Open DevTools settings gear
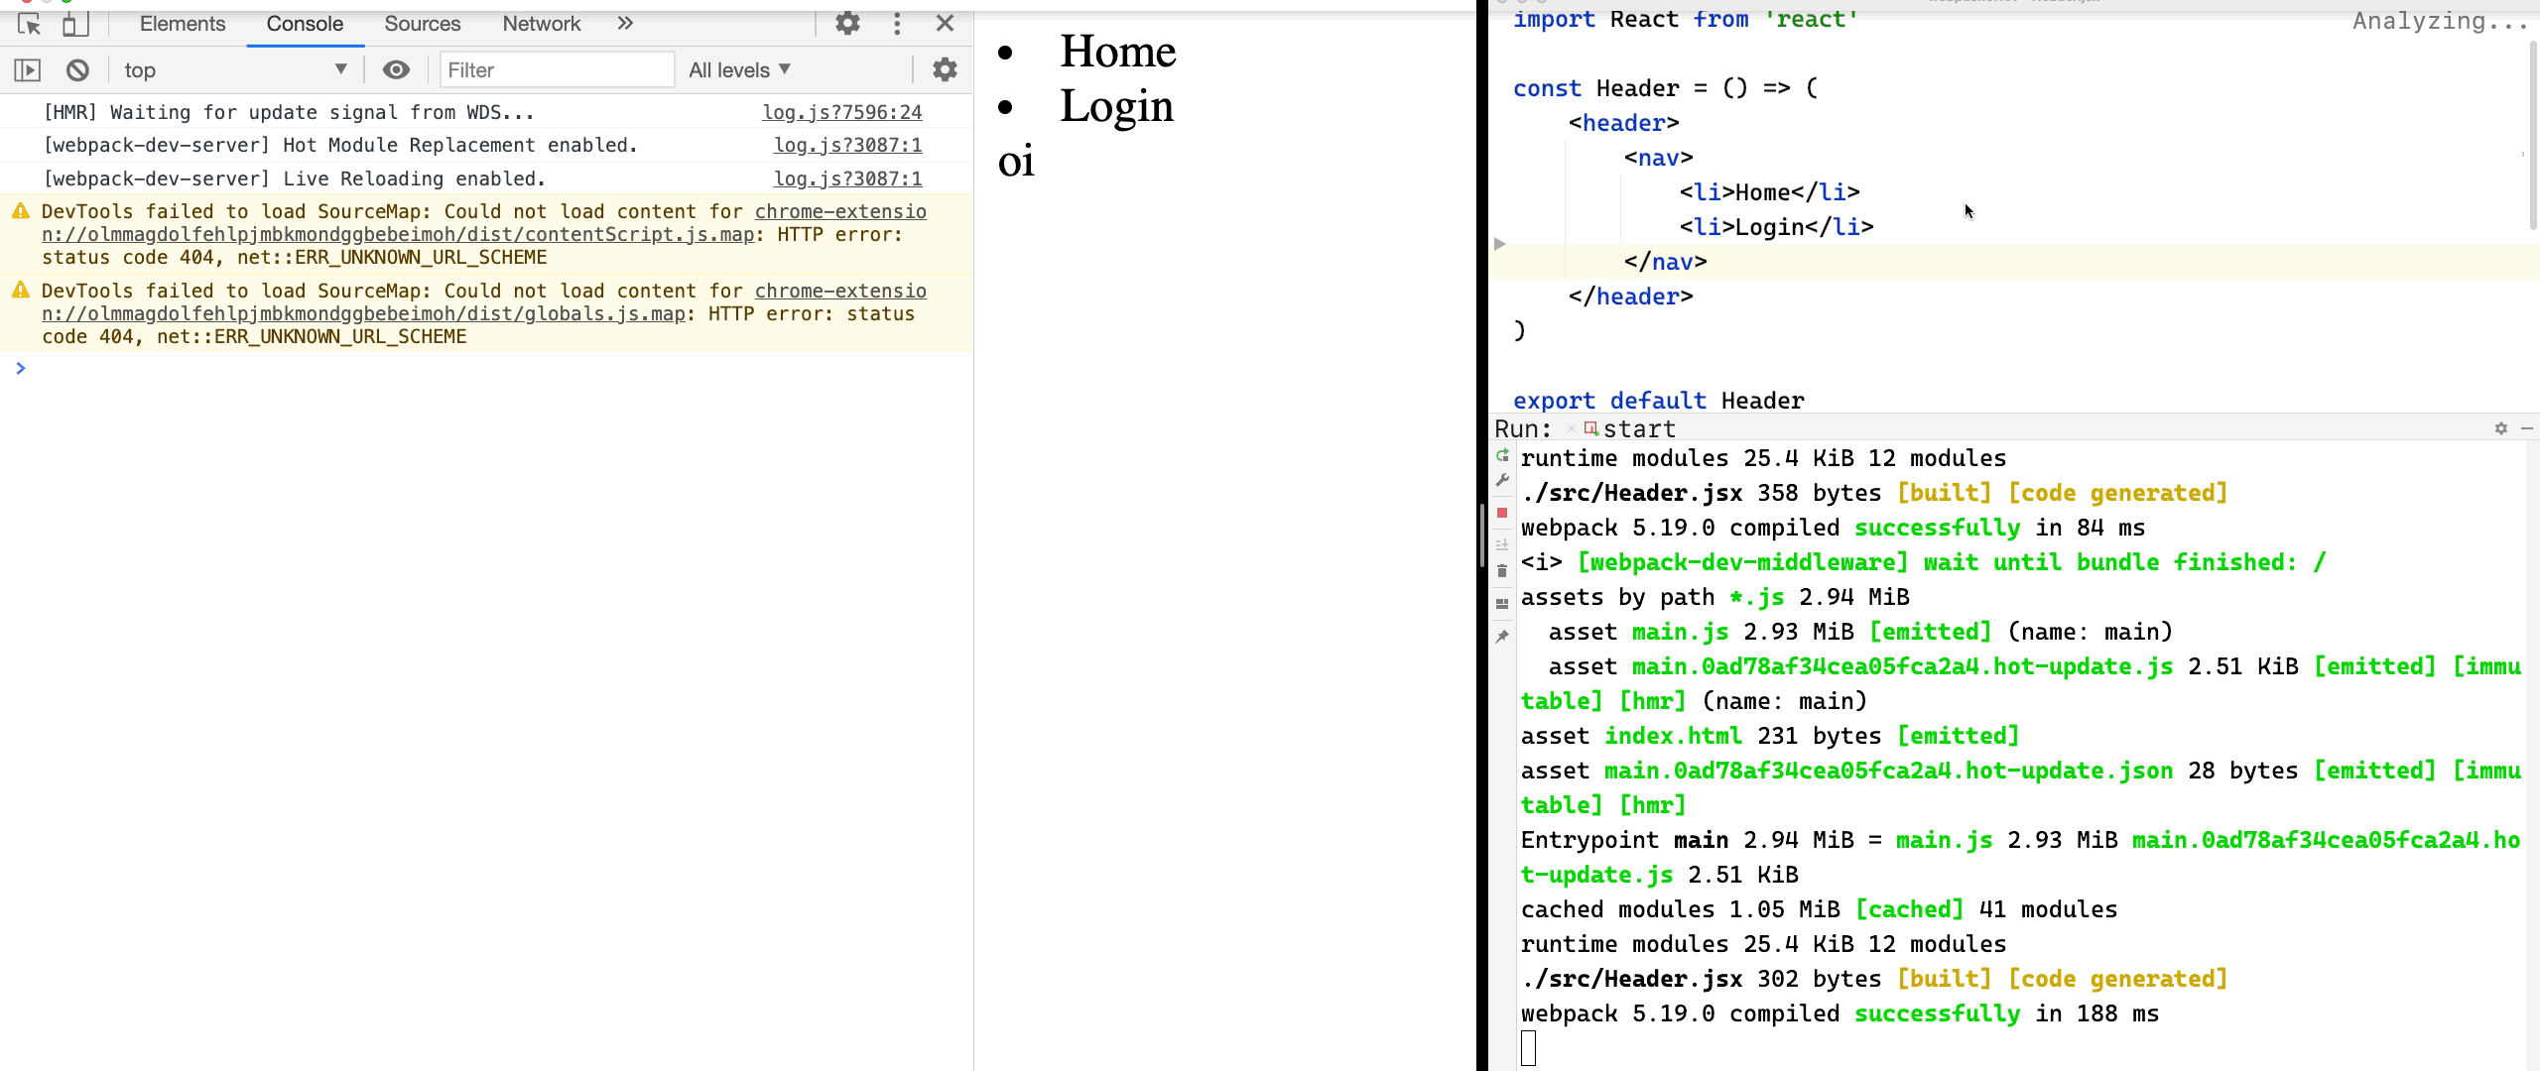 coord(847,23)
